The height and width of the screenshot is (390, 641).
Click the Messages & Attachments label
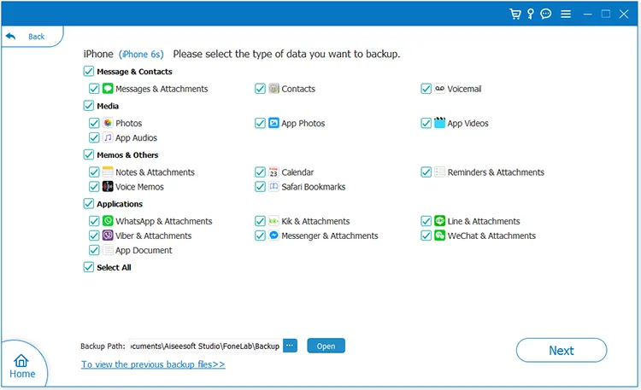tap(162, 89)
